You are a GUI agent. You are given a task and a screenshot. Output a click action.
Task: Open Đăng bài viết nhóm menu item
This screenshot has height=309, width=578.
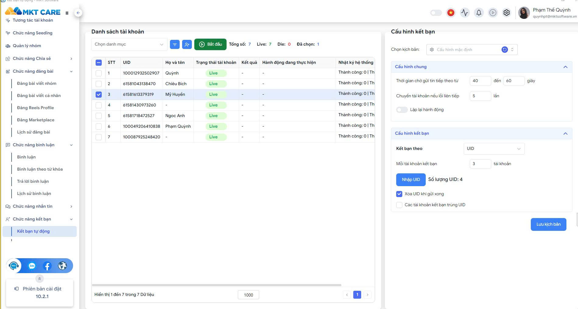click(x=37, y=83)
